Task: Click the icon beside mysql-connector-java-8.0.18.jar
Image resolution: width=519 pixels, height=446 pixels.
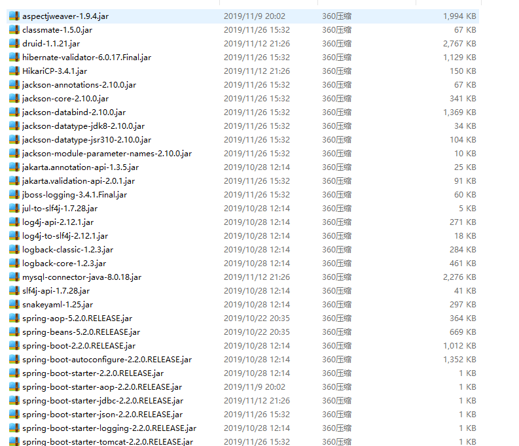Action: tap(14, 277)
